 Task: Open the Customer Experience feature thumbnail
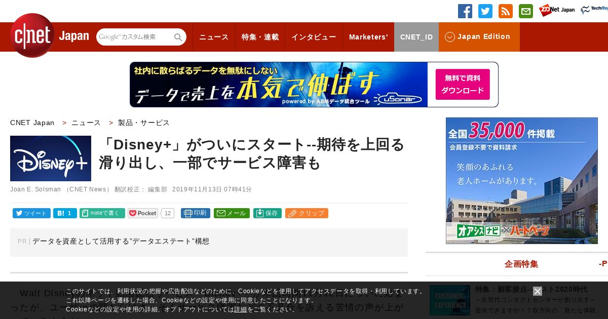point(450,300)
